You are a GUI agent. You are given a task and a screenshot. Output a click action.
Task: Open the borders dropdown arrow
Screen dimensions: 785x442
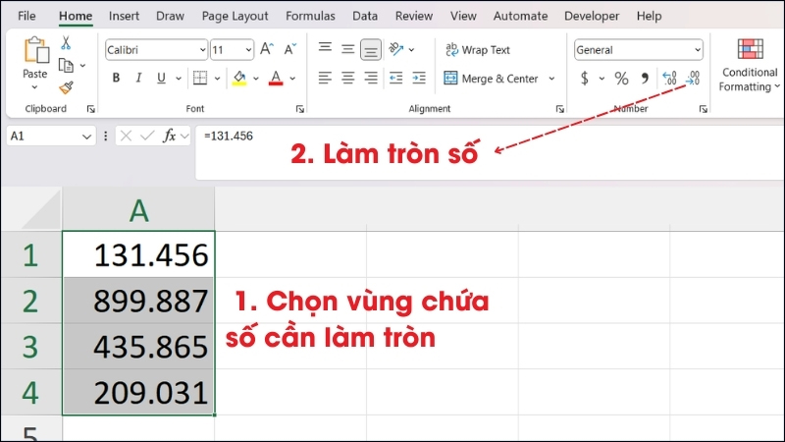[x=217, y=79]
